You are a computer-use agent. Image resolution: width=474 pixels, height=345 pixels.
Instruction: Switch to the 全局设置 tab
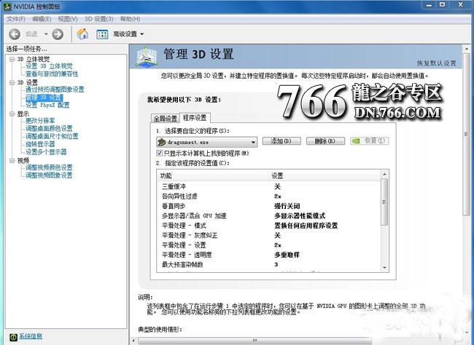tap(166, 119)
